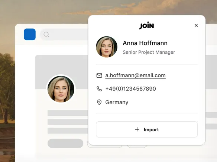Screen dimensions: 217x162
Task: Click the plus icon on Import
Action: pyautogui.click(x=137, y=129)
